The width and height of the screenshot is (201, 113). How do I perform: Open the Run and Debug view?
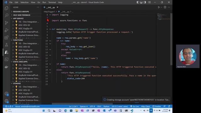(6, 30)
